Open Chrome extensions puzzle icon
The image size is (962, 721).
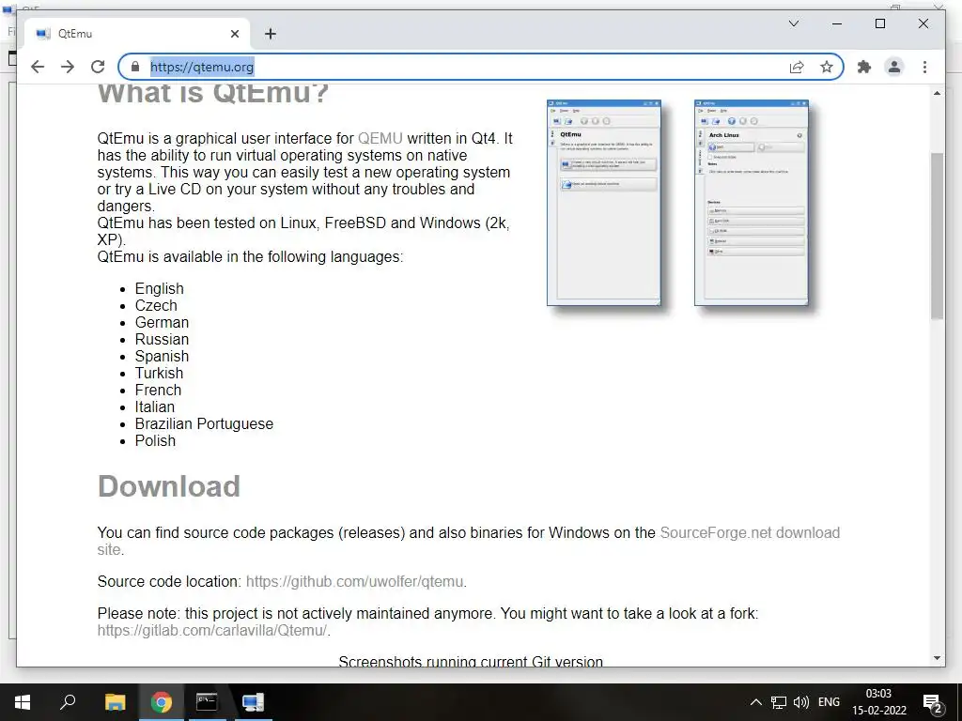tap(864, 67)
